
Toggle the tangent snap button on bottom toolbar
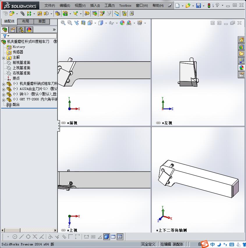click(x=50, y=237)
